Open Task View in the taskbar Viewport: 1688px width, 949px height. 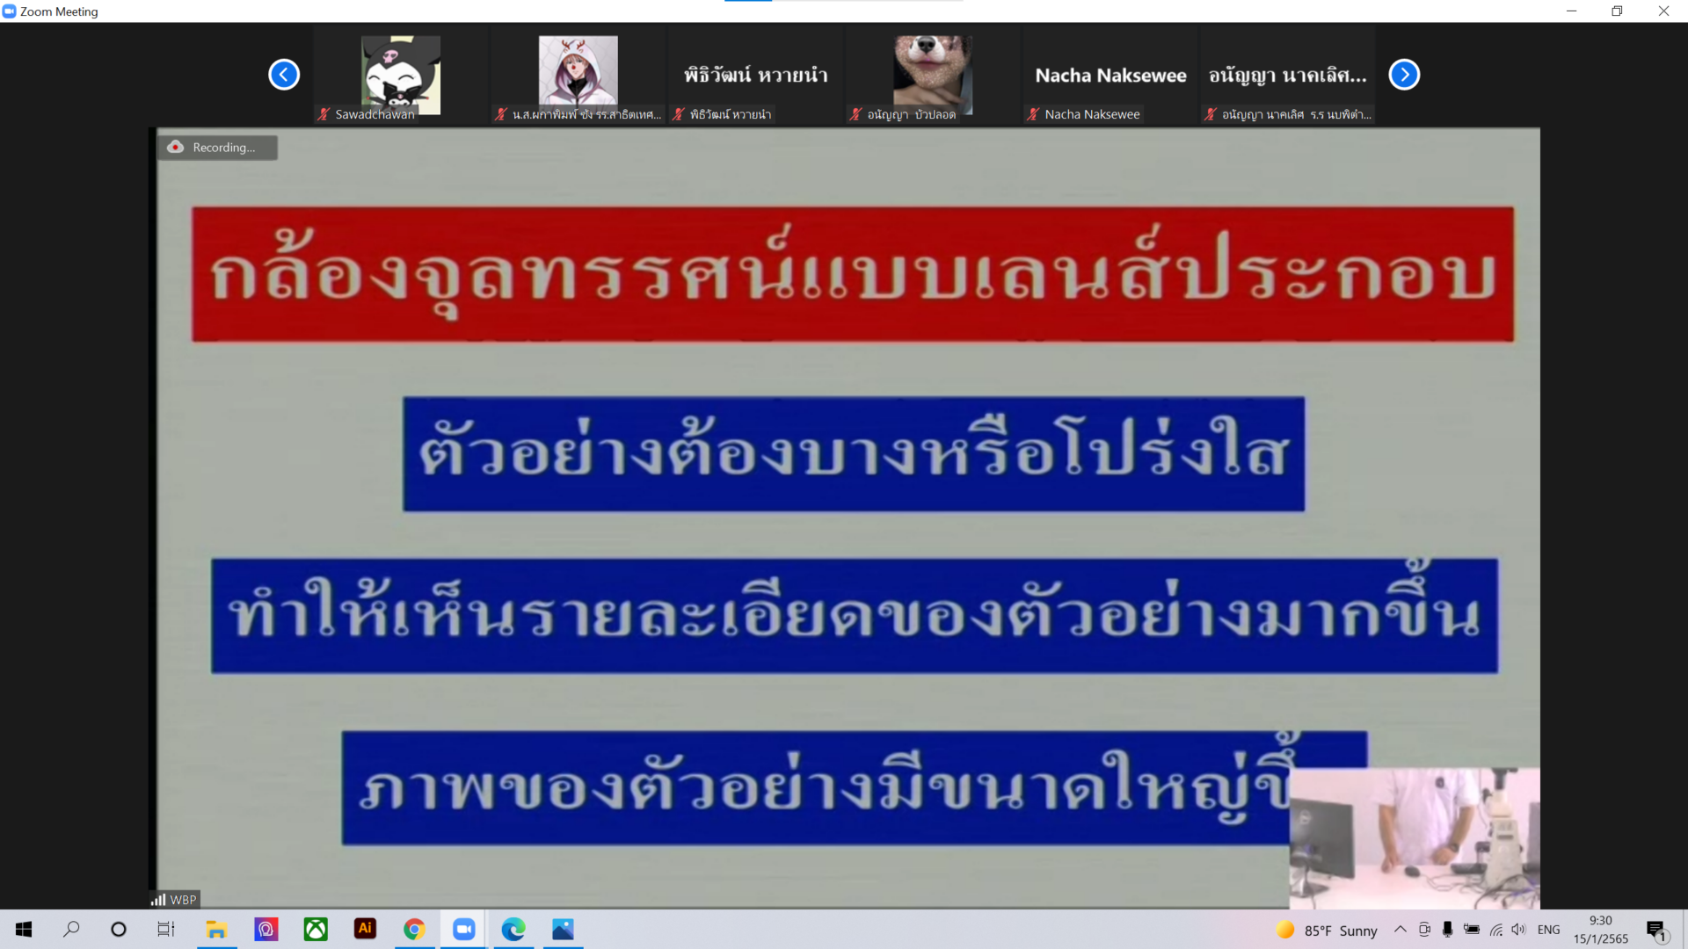(x=166, y=929)
